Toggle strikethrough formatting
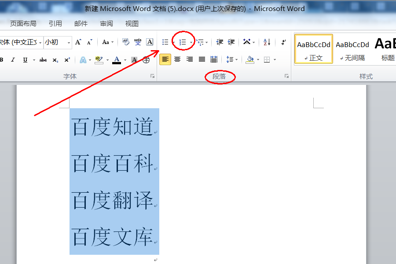Viewport: 396px width, 264px height. [x=43, y=60]
